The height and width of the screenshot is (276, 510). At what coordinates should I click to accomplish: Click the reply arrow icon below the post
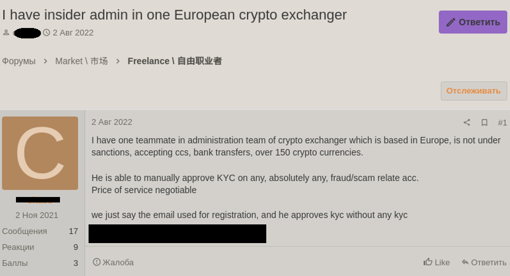(465, 262)
